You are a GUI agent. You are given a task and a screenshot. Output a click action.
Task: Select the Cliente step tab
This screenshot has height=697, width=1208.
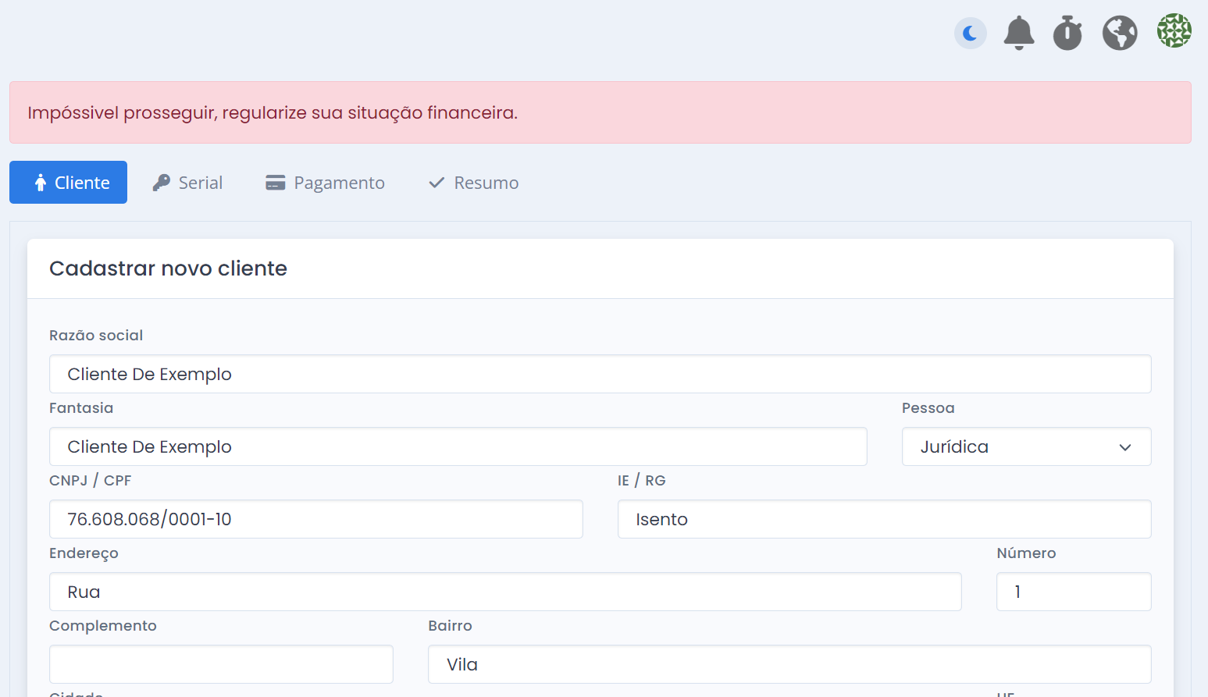69,183
